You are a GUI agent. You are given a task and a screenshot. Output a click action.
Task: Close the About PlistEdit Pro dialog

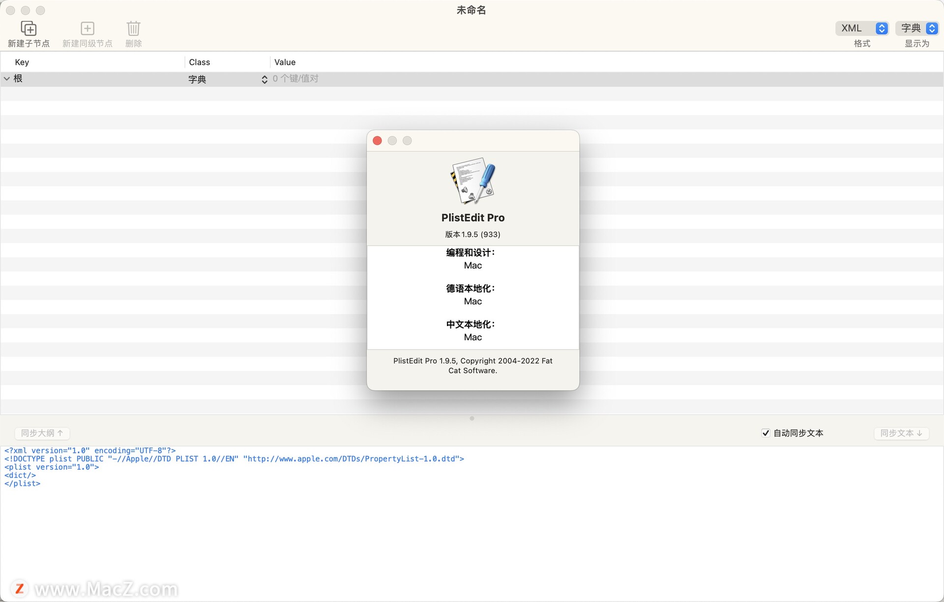378,141
